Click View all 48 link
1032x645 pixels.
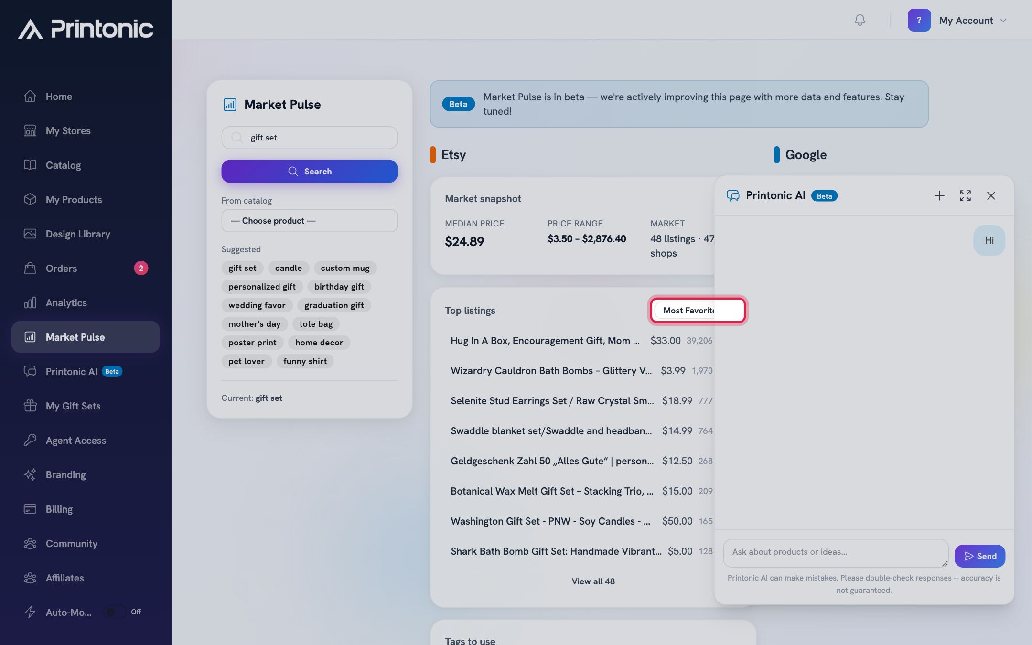click(593, 581)
